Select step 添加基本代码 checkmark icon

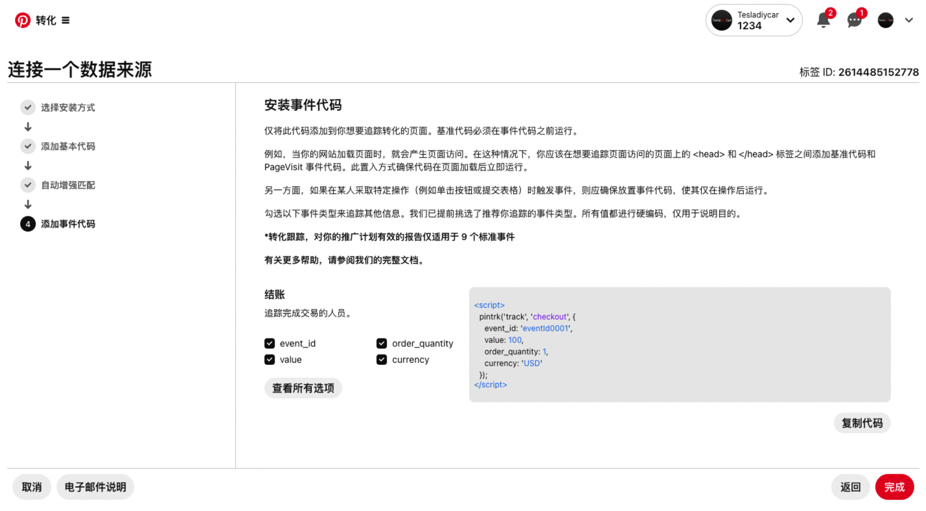click(27, 146)
